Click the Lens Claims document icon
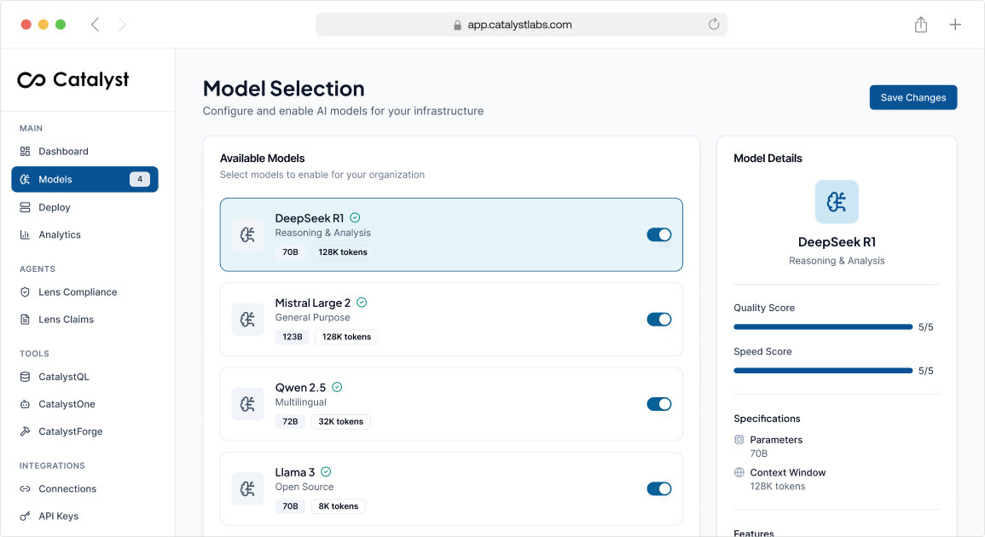Image resolution: width=985 pixels, height=537 pixels. pos(25,320)
